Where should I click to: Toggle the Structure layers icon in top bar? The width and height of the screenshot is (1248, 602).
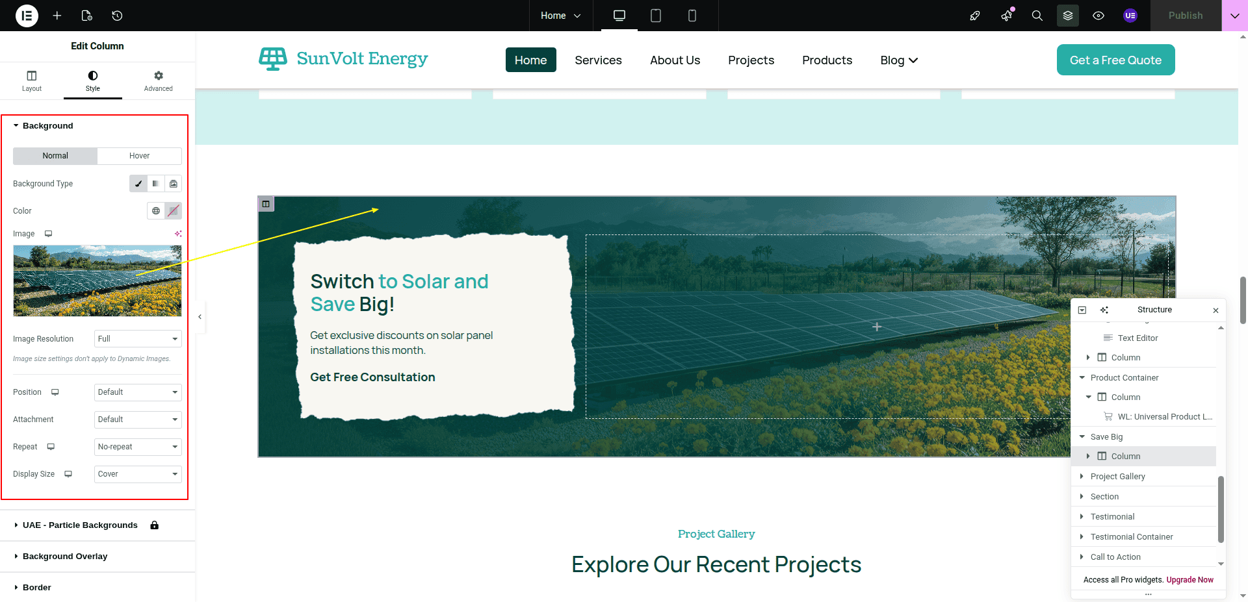(x=1067, y=16)
